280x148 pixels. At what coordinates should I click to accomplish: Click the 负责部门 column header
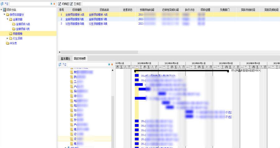click(225, 10)
